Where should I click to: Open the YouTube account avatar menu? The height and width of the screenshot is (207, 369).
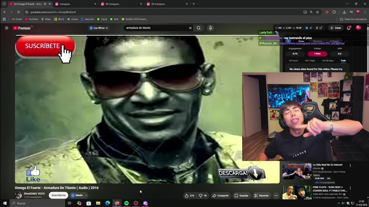[x=358, y=28]
